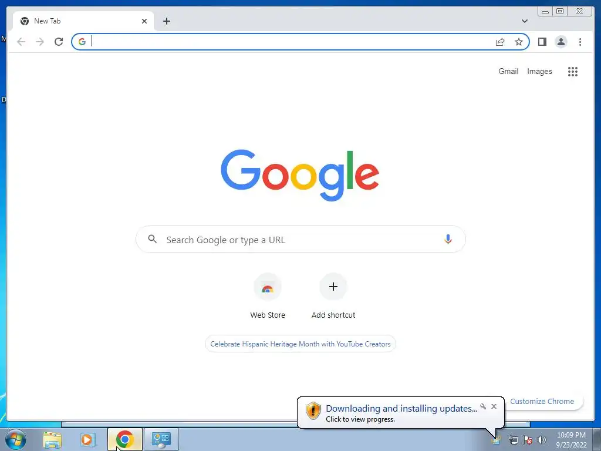The width and height of the screenshot is (601, 451).
Task: Expand the tab search chevron
Action: 524,21
